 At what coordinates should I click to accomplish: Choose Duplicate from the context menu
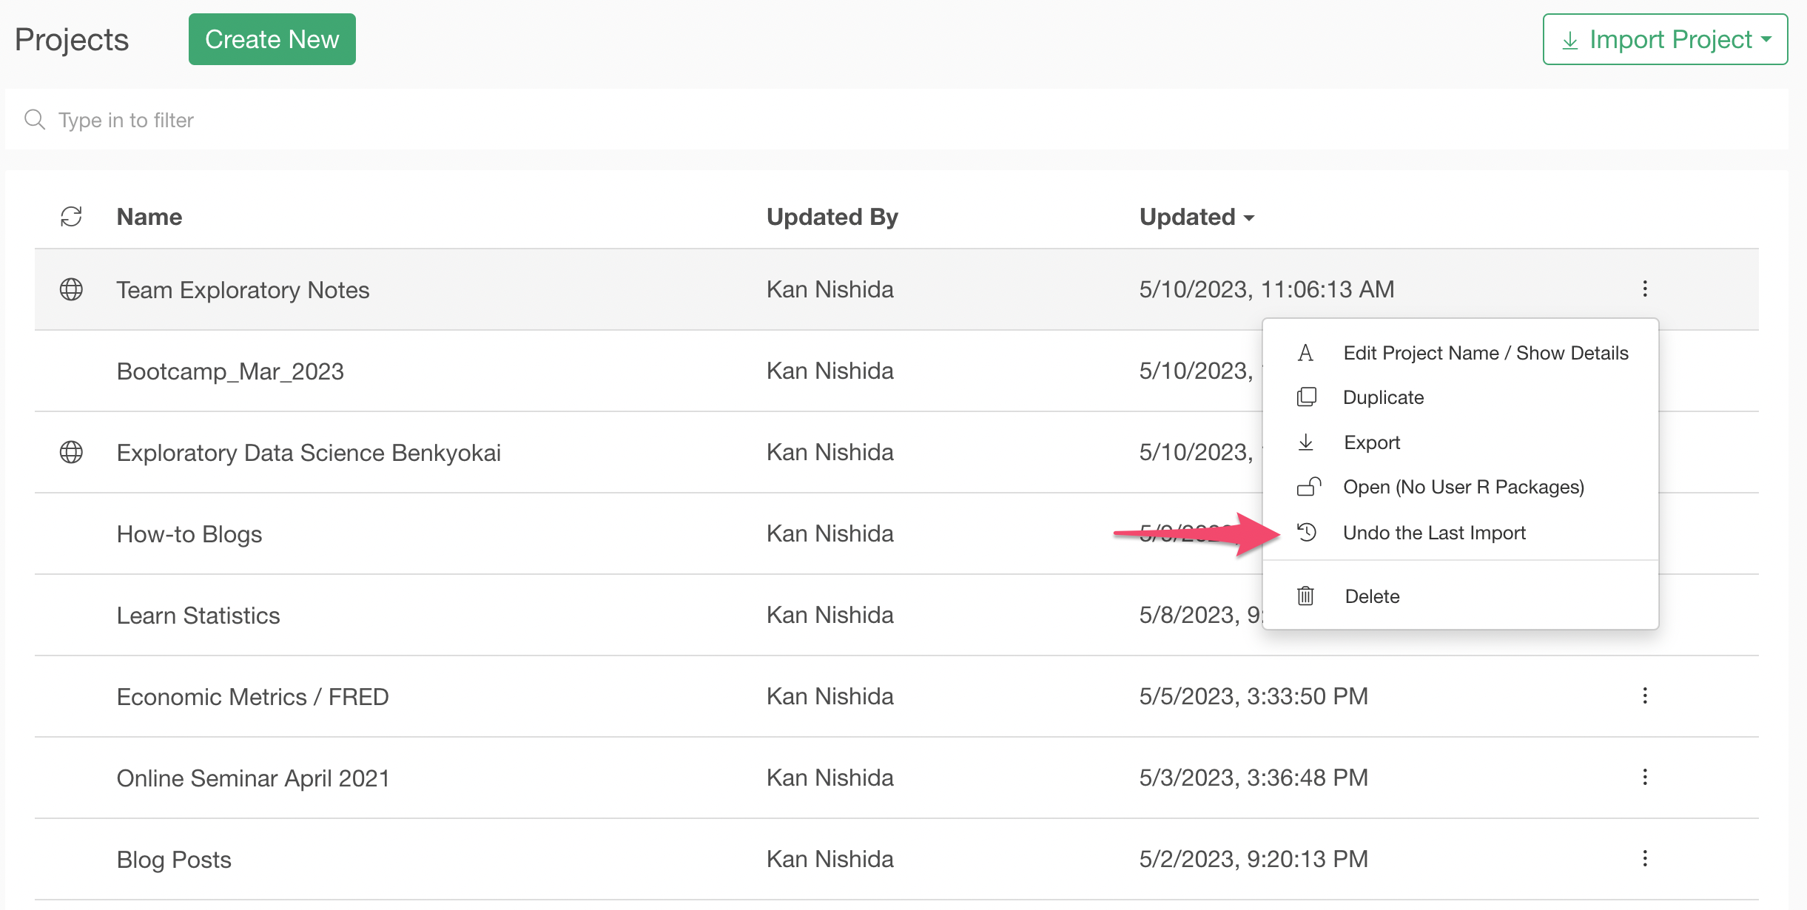tap(1382, 397)
